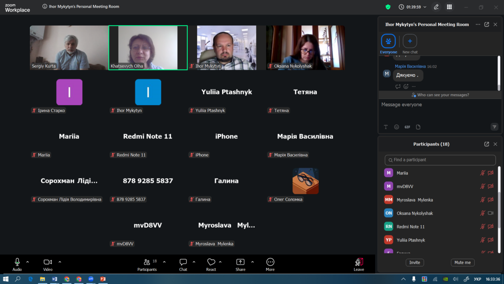
Task: Click Leave meeting icon
Action: click(x=359, y=265)
